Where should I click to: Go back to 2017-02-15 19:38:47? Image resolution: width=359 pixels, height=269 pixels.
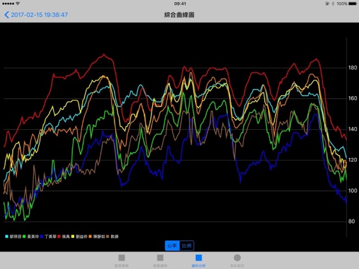(x=36, y=15)
